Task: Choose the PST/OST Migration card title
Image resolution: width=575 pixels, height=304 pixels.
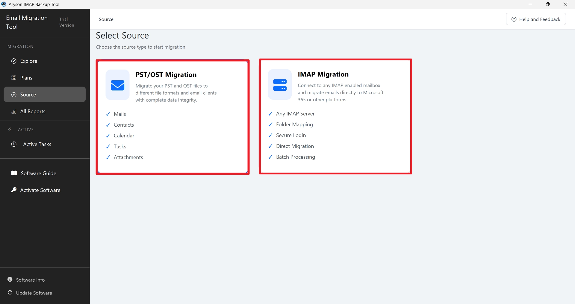Action: pyautogui.click(x=166, y=75)
